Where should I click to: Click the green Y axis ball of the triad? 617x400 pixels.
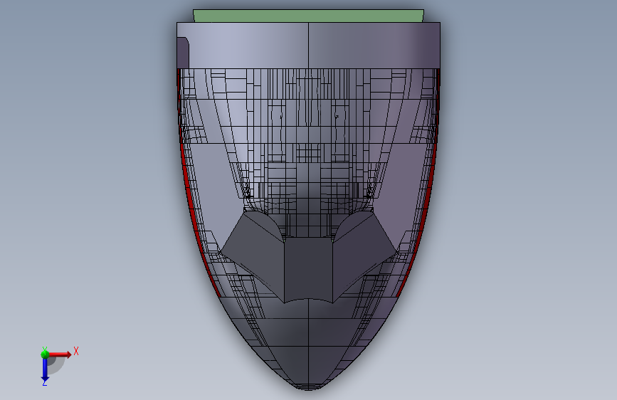coord(45,354)
